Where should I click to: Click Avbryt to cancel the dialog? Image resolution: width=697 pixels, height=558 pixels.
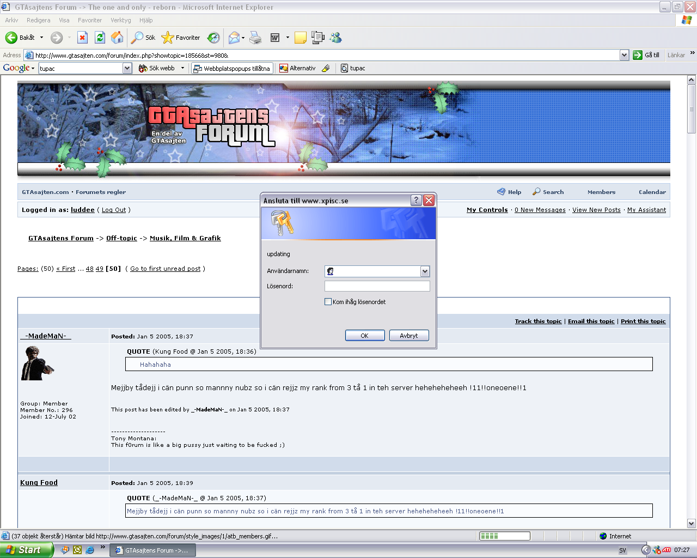409,336
